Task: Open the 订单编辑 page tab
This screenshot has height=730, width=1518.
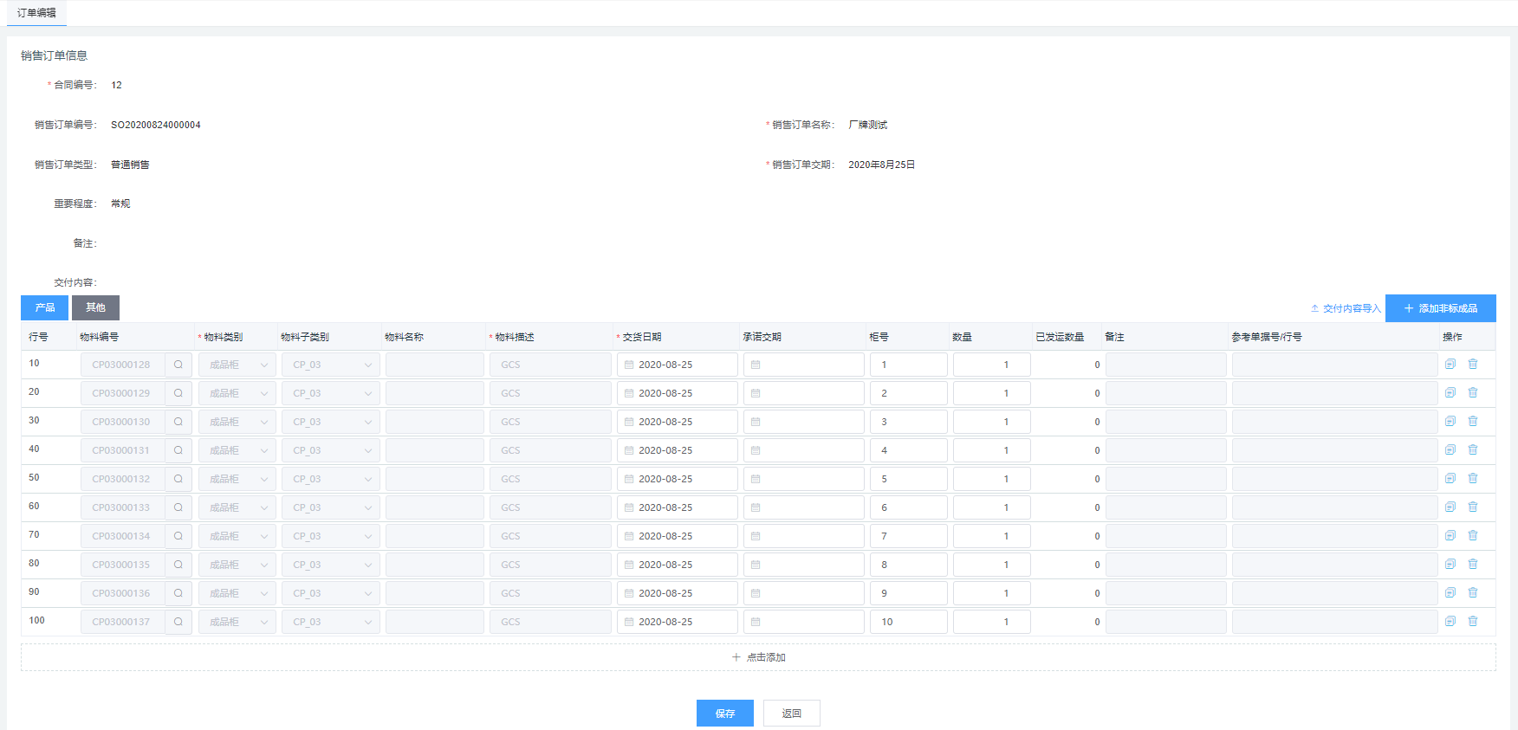Action: (36, 13)
